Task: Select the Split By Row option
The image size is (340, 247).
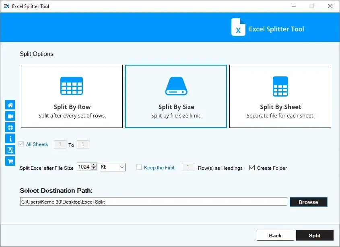Action: point(72,97)
